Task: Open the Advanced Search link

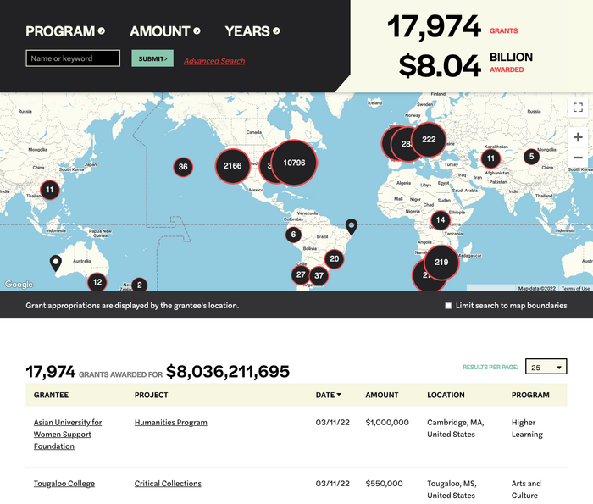Action: point(214,61)
